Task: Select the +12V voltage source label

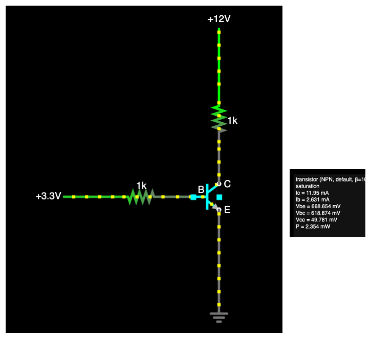Action: (219, 19)
